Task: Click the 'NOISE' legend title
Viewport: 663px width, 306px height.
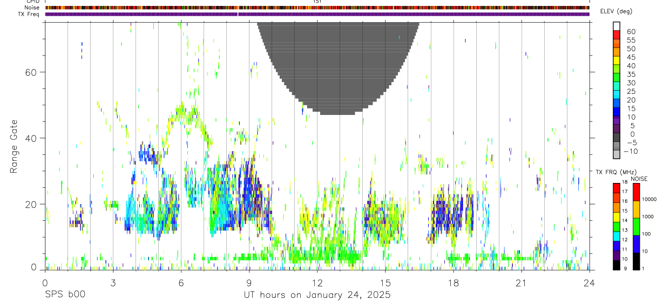Action: coord(639,179)
